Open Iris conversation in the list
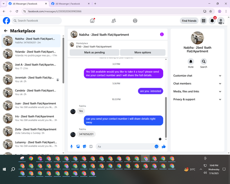The width and height of the screenshot is (230, 184). (31, 118)
